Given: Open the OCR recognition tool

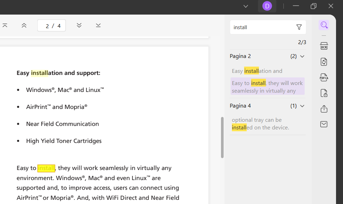Looking at the screenshot, I should coord(324,46).
